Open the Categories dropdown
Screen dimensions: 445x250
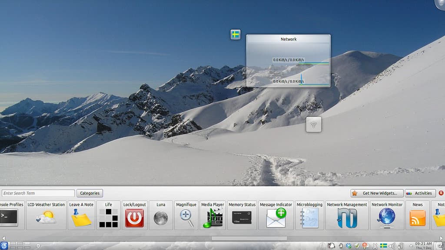coord(90,193)
